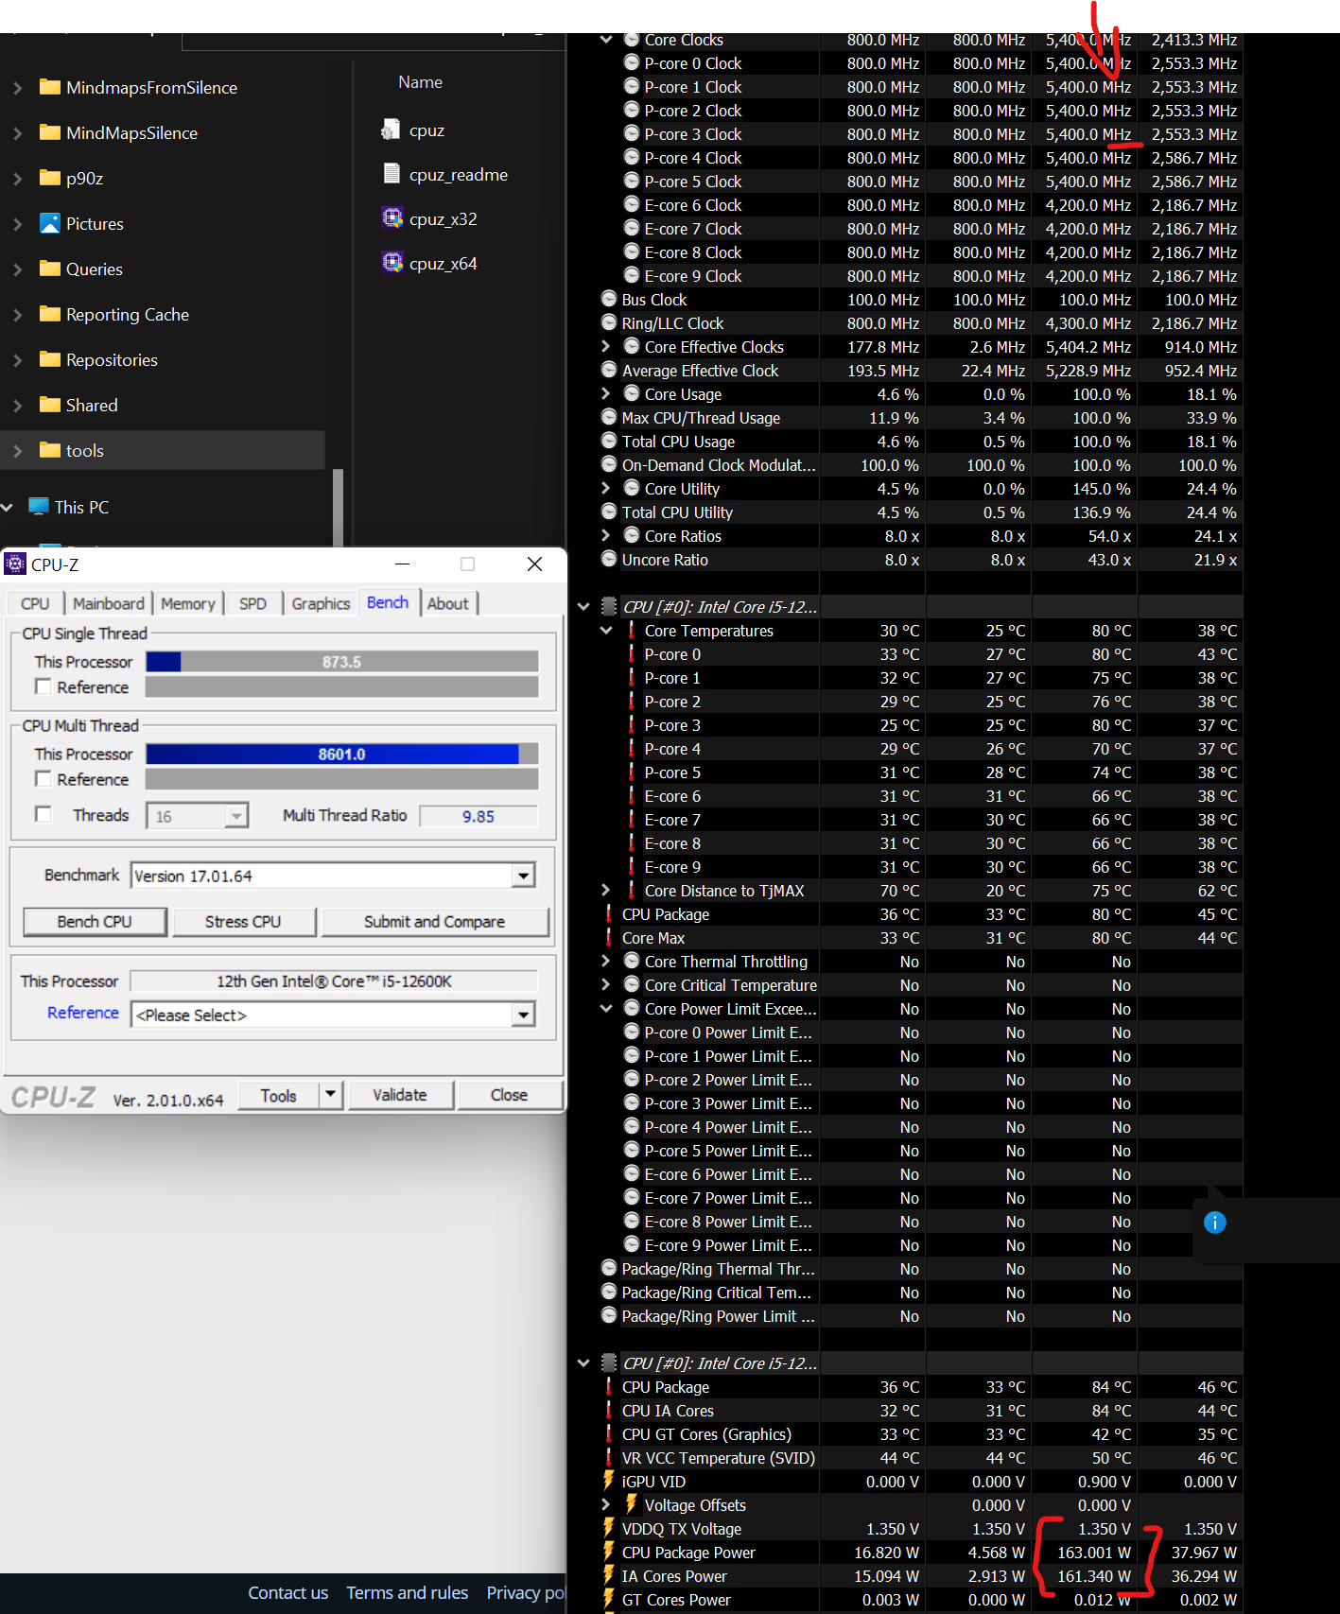Click the Ring/LLC Clock sensor icon

pyautogui.click(x=610, y=322)
